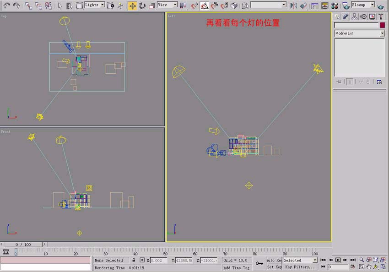Open the Modifier List dropdown

[x=359, y=33]
